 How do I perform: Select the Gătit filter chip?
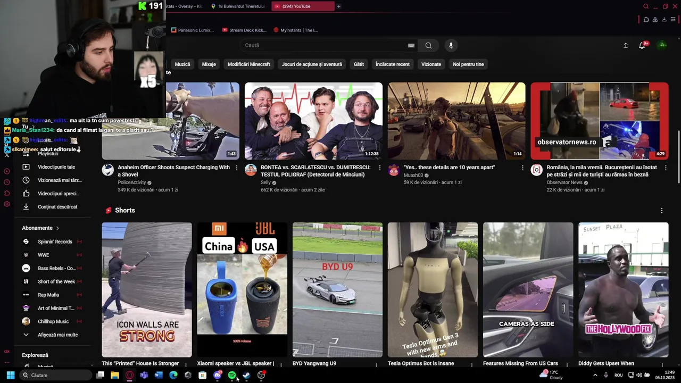359,64
